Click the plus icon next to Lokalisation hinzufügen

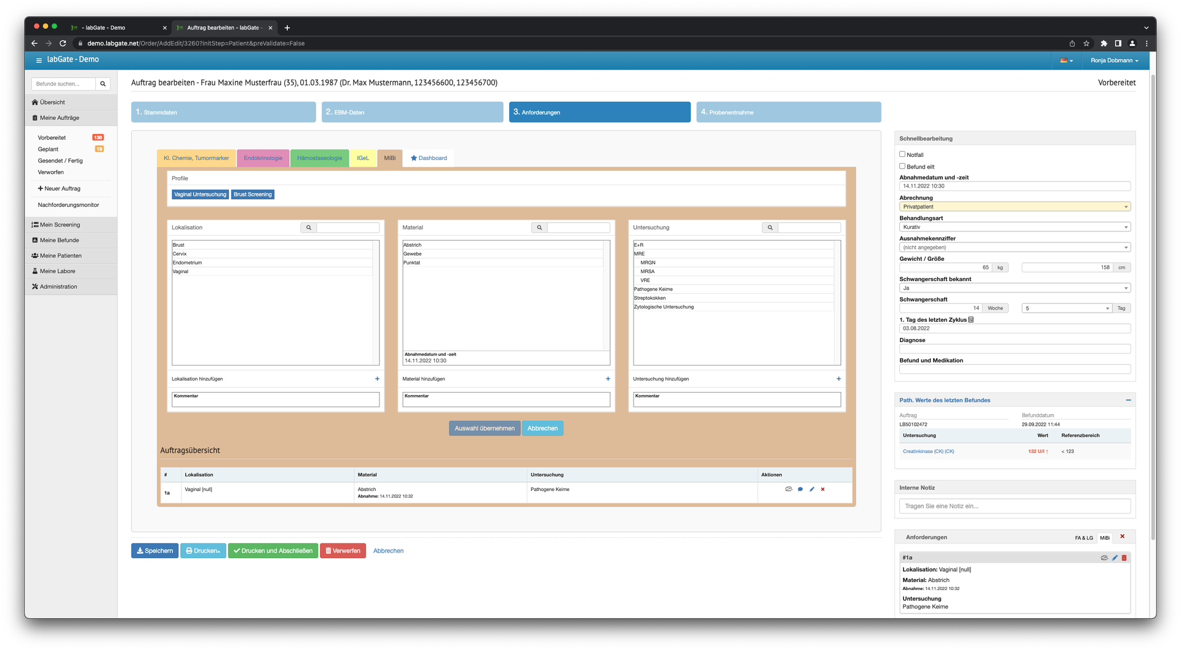(377, 379)
